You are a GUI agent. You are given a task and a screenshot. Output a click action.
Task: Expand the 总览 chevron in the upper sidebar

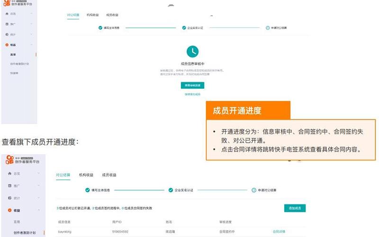coord(31,14)
